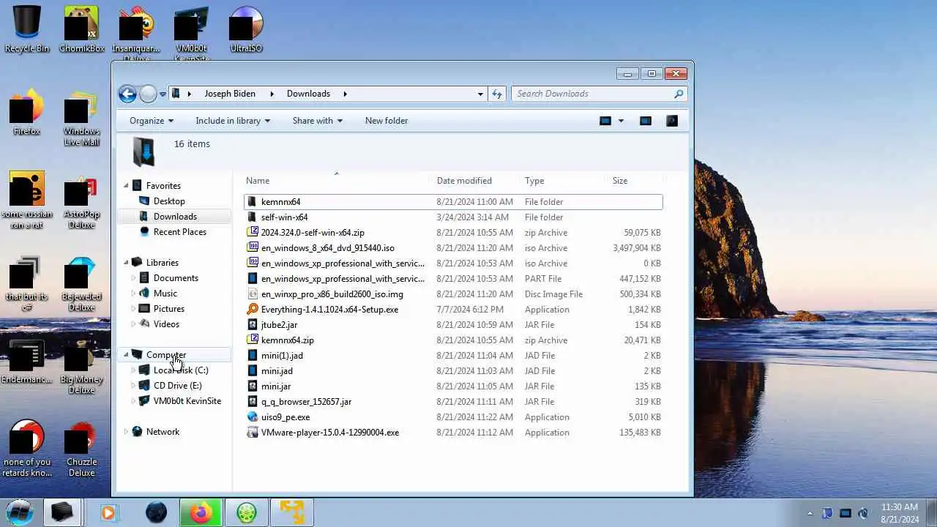The height and width of the screenshot is (527, 937).
Task: Select the self-win-x64 folder
Action: point(284,217)
